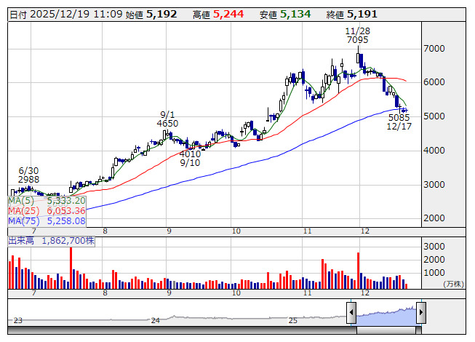
Task: Click year 24 in the navigator overview
Action: (155, 320)
